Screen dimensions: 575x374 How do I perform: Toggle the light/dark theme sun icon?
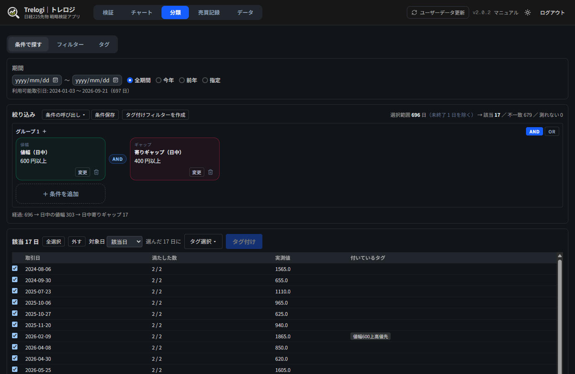pos(528,12)
